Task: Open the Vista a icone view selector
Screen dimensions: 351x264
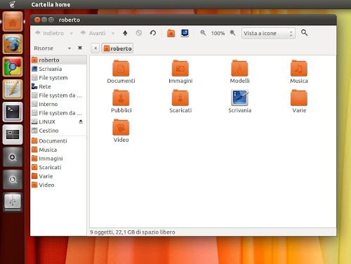Action: click(x=268, y=33)
